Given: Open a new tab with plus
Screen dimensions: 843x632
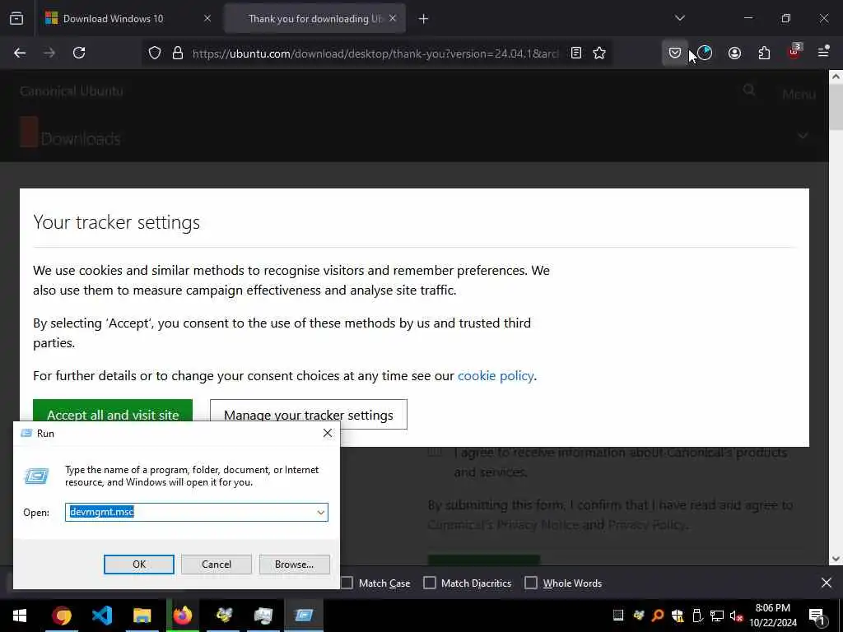Looking at the screenshot, I should click(x=424, y=19).
